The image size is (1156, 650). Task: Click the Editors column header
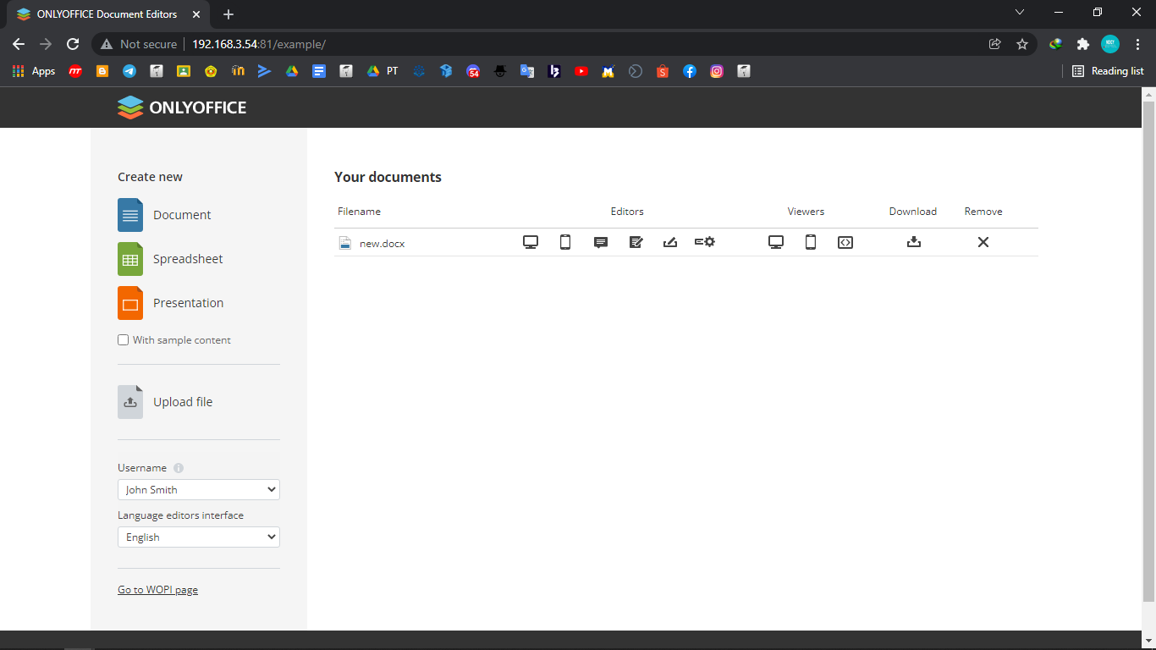pos(627,212)
